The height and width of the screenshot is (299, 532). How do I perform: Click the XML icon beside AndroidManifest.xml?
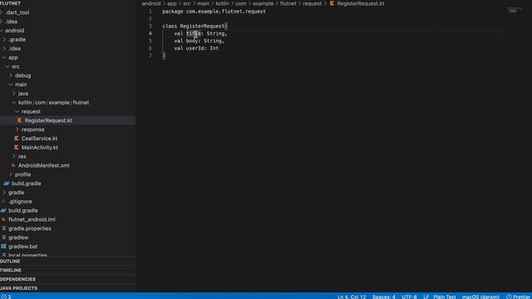coord(13,165)
